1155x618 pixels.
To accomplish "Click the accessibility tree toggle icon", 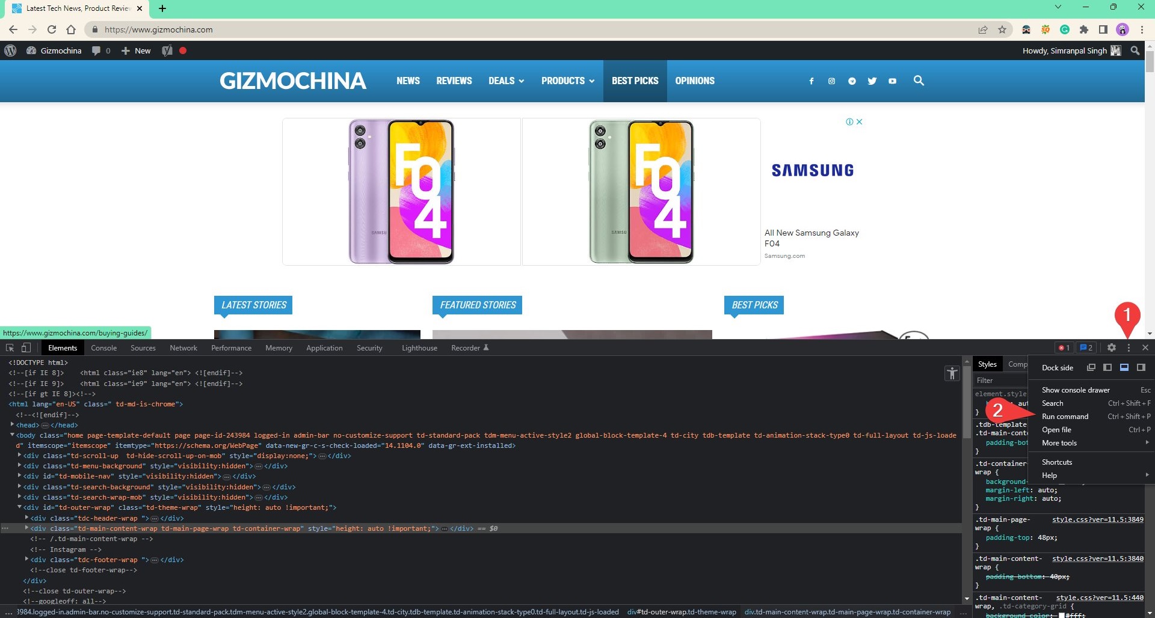I will pyautogui.click(x=952, y=373).
